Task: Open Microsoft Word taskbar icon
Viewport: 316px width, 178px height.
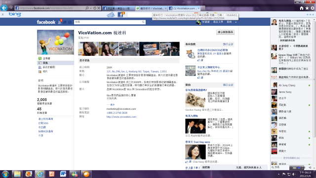Action: click(63, 174)
